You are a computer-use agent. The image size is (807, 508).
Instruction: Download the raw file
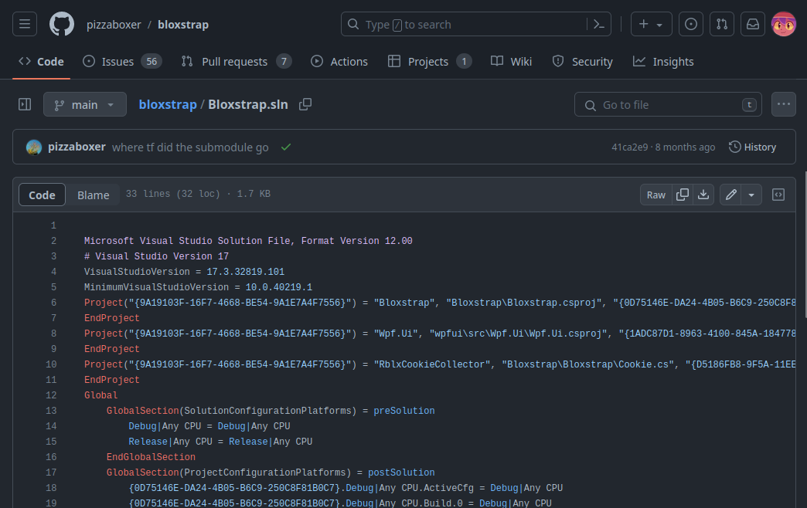[703, 195]
